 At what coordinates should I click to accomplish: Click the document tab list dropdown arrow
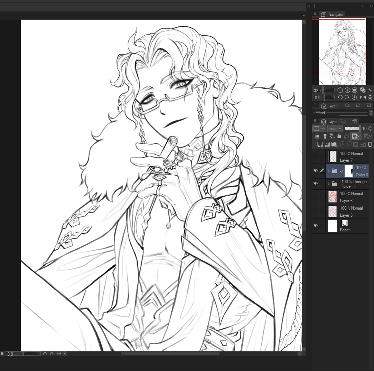tap(304, 15)
